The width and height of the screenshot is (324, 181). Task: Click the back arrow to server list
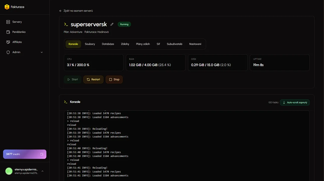click(60, 11)
